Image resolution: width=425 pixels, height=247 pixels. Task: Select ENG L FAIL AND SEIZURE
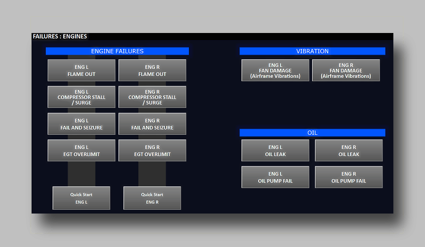81,124
